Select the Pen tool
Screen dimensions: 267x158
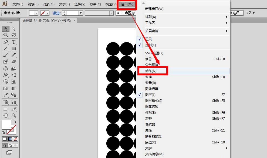(6, 42)
